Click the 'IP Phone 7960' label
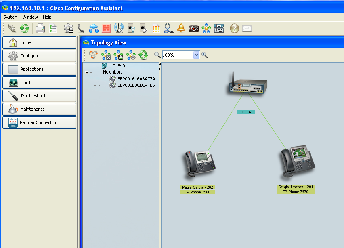The width and height of the screenshot is (344, 248). click(x=198, y=192)
